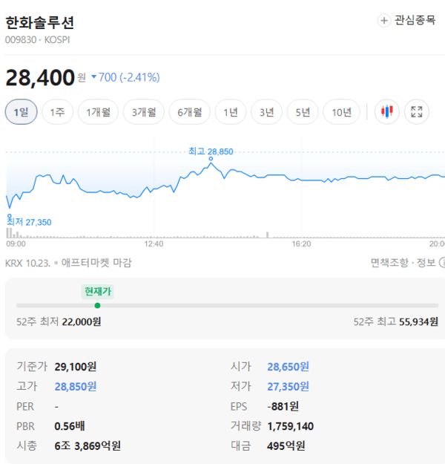Screen dimensions: 445x464
Task: Click the PER label row
Action: [x=37, y=406]
